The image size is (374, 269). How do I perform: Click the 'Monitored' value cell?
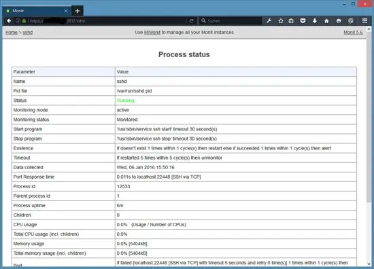236,120
